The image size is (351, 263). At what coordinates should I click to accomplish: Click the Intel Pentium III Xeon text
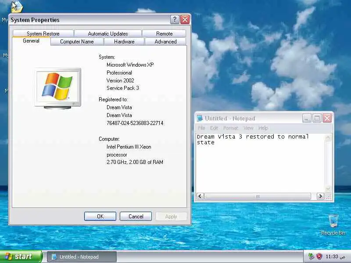point(129,147)
